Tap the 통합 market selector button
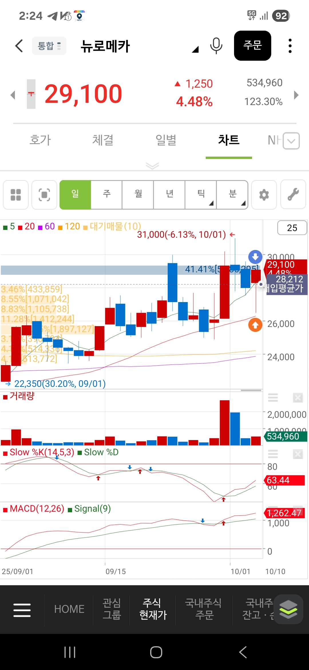309x670 pixels. (x=49, y=46)
